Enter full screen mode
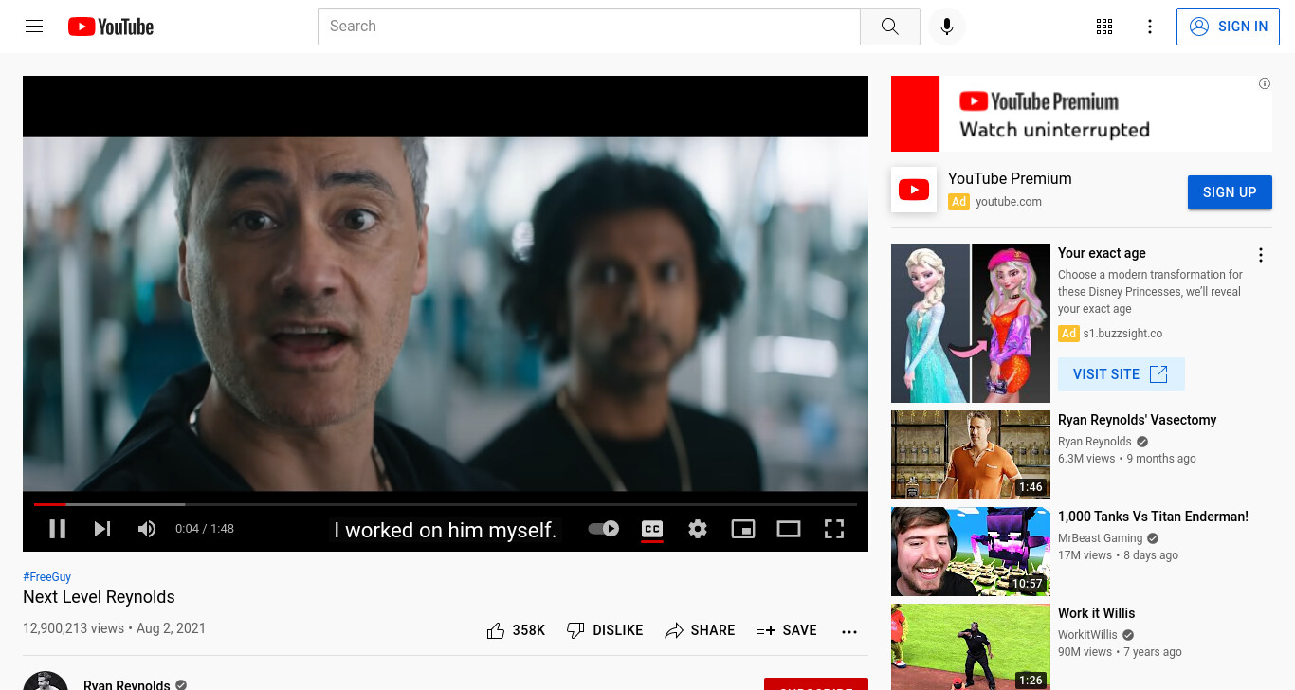The width and height of the screenshot is (1295, 690). 834,529
